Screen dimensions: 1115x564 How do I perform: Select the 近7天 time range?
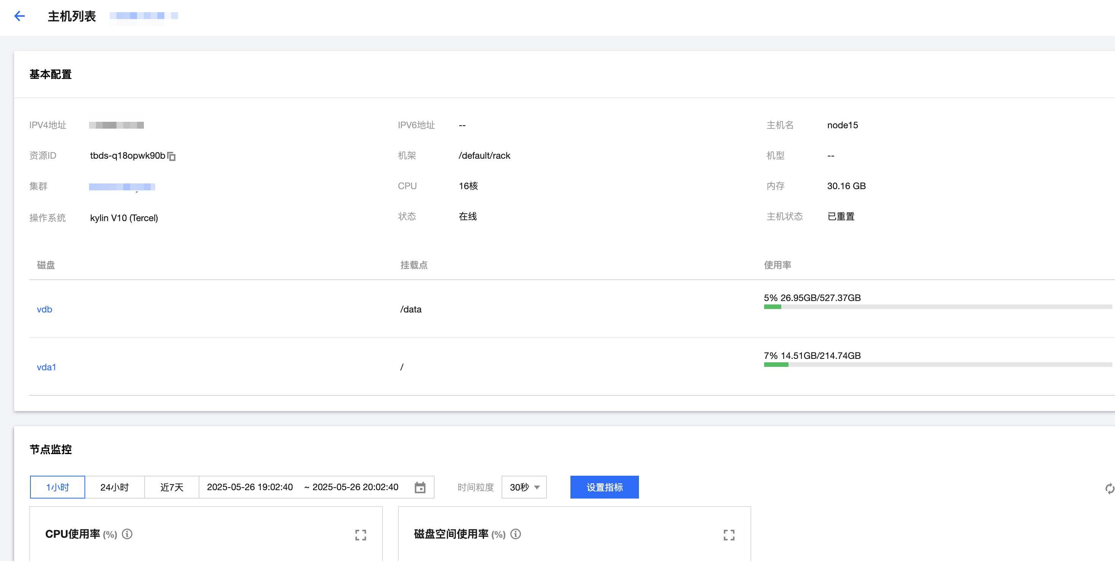click(172, 488)
